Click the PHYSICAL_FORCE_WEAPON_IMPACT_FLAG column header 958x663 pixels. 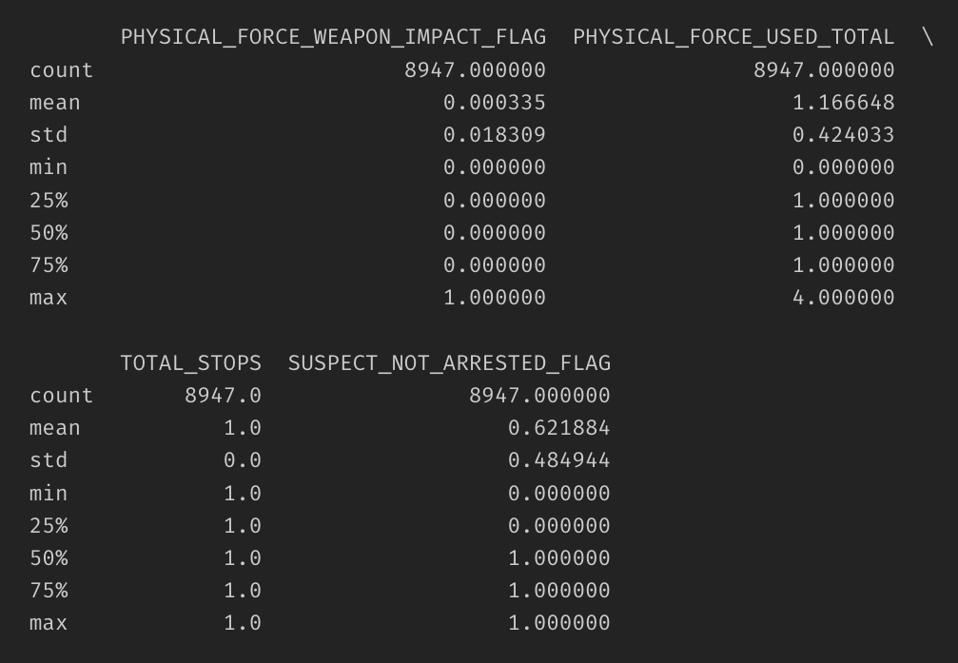click(x=333, y=37)
